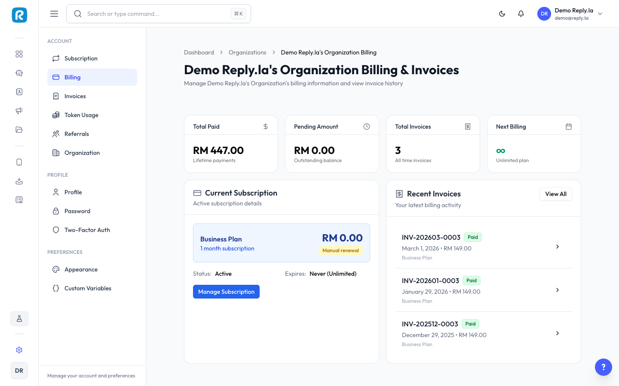Open Custom Variables in the sidebar
Screen dimensions: 619x386
tap(92, 288)
